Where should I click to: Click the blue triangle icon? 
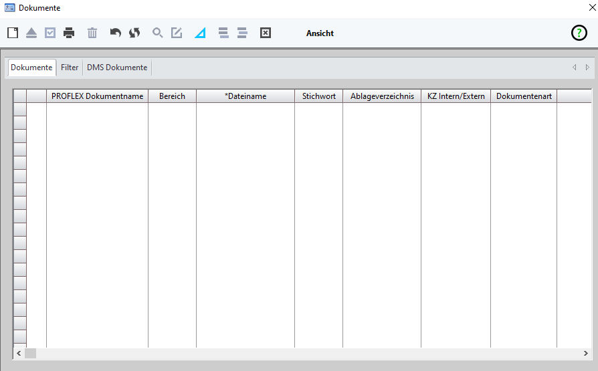point(200,33)
